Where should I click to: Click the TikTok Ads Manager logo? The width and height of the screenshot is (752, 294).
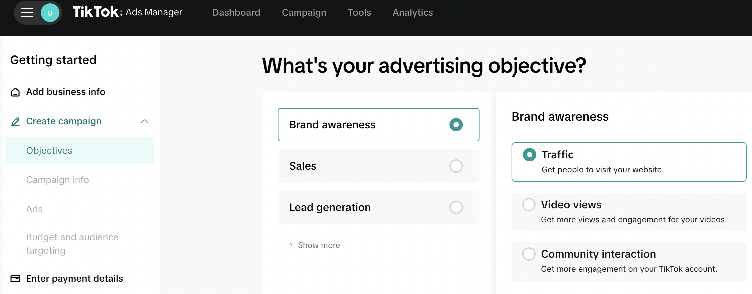[127, 12]
